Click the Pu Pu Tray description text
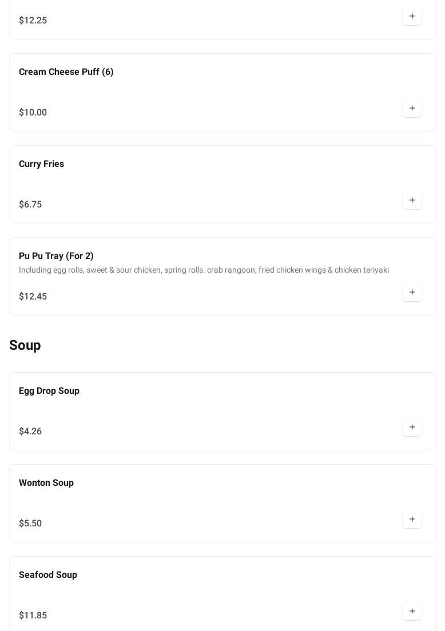Image resolution: width=445 pixels, height=631 pixels. pyautogui.click(x=204, y=270)
